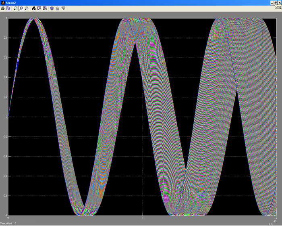Viewport: 282px width, 226px height.
Task: Autoscale the plot with the binoculars icon
Action: pos(34,8)
